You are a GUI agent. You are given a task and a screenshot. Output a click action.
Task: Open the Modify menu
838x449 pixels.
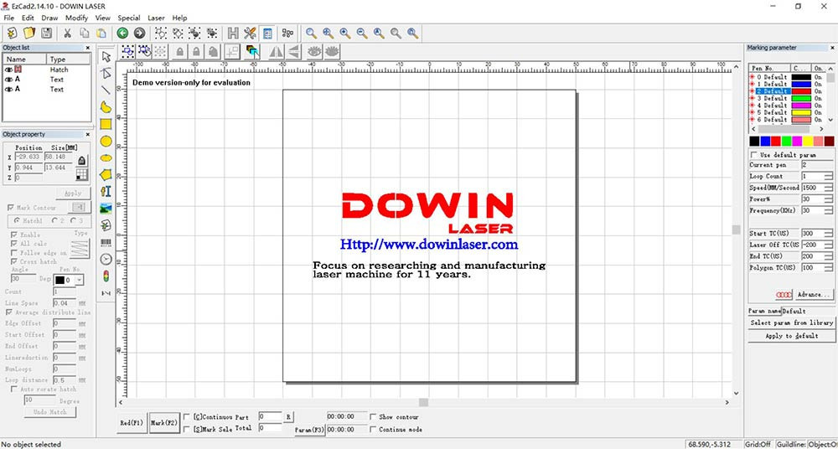[76, 18]
